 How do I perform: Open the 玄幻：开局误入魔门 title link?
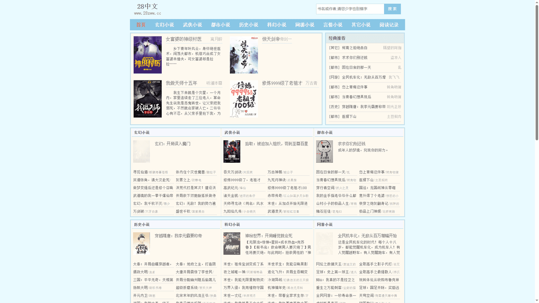coord(173,144)
